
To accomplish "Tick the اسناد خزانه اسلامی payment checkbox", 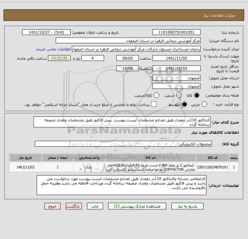I will (154, 104).
